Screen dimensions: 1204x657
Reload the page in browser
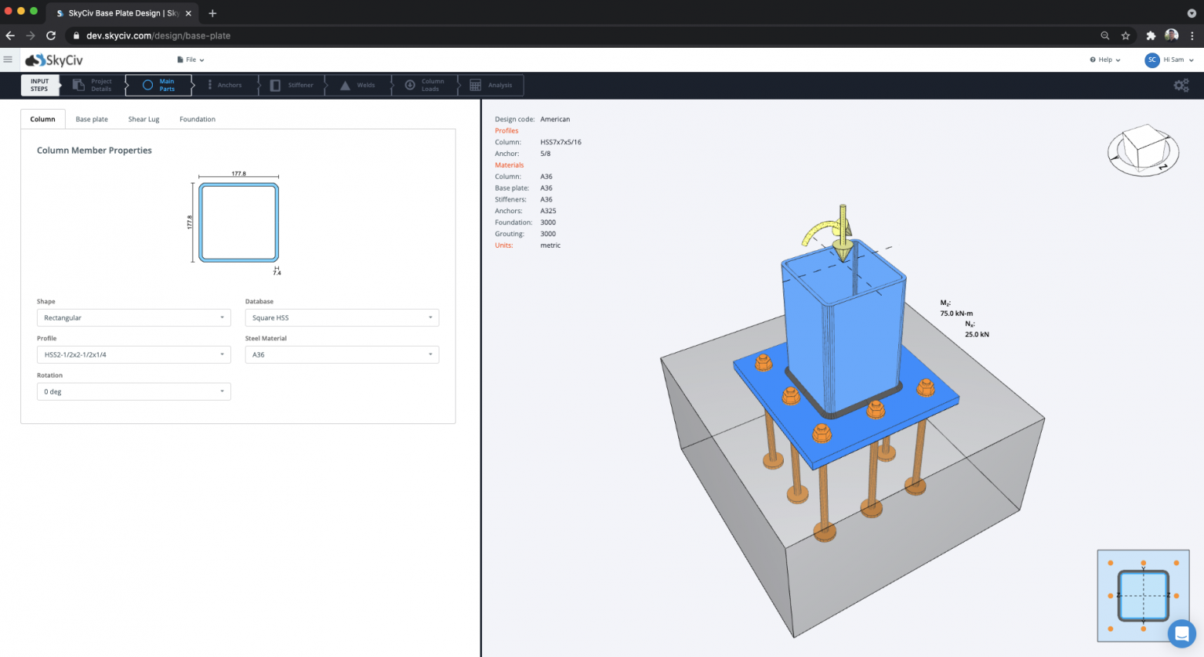[x=51, y=35]
